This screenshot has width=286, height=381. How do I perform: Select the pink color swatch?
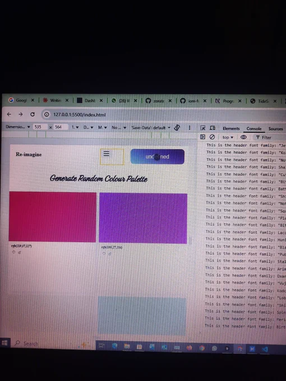click(53, 216)
